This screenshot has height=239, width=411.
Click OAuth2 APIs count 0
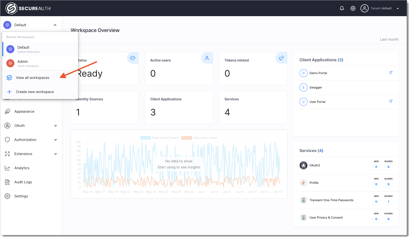[376, 167]
